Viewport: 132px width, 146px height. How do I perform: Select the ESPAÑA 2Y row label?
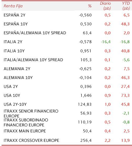(x=14, y=15)
